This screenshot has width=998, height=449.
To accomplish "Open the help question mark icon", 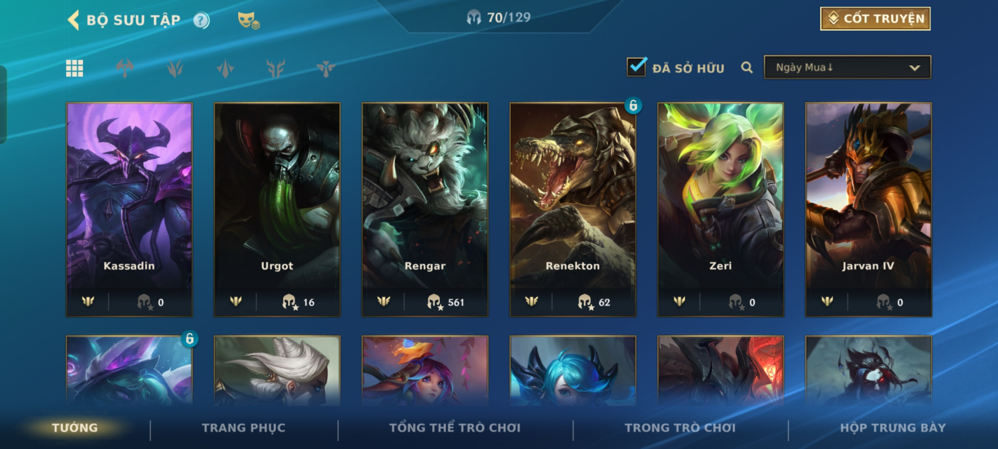I will tap(201, 20).
